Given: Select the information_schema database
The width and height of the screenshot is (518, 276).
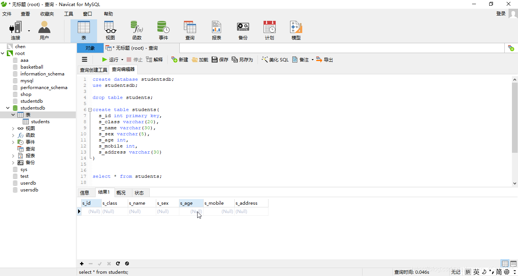Looking at the screenshot, I should [x=42, y=74].
